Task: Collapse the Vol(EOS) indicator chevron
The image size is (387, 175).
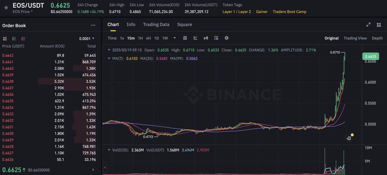Action: pyautogui.click(x=109, y=150)
